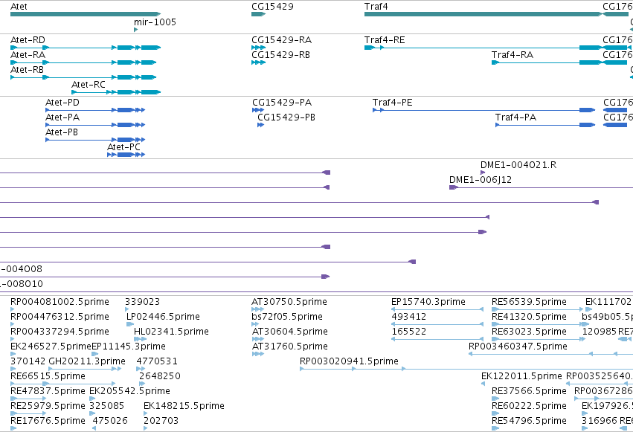Click CG15429-PA protein feature
This screenshot has width=633, height=432.
tap(258, 110)
